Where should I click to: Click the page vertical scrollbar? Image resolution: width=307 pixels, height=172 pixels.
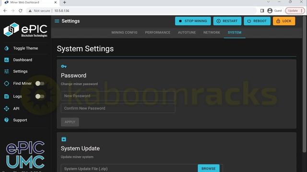pyautogui.click(x=304, y=84)
